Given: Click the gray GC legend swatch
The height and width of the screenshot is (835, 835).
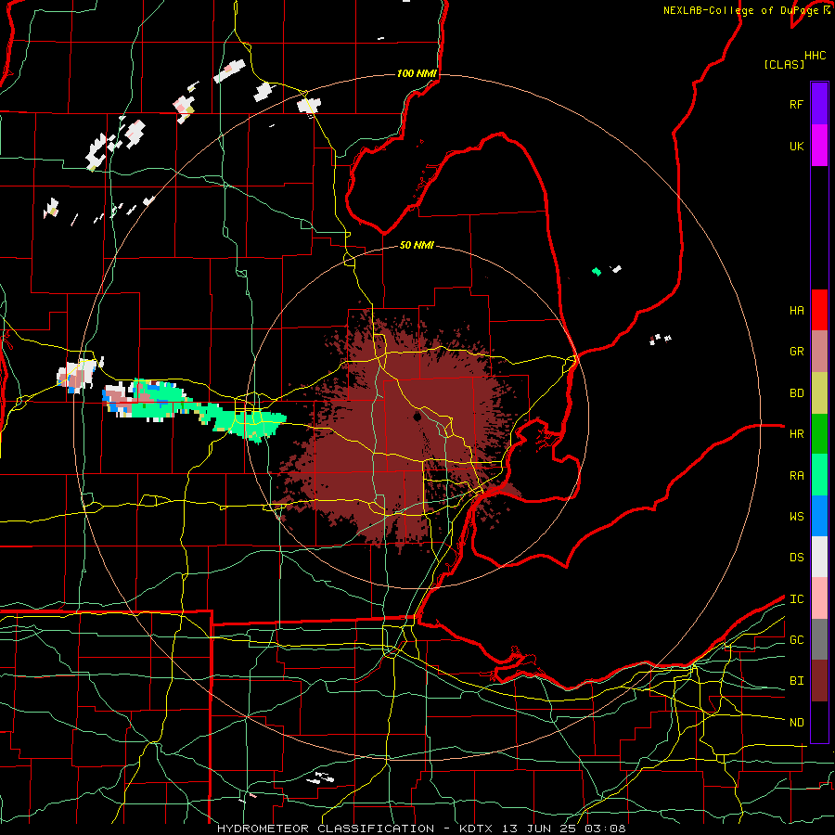Looking at the screenshot, I should click(x=819, y=639).
